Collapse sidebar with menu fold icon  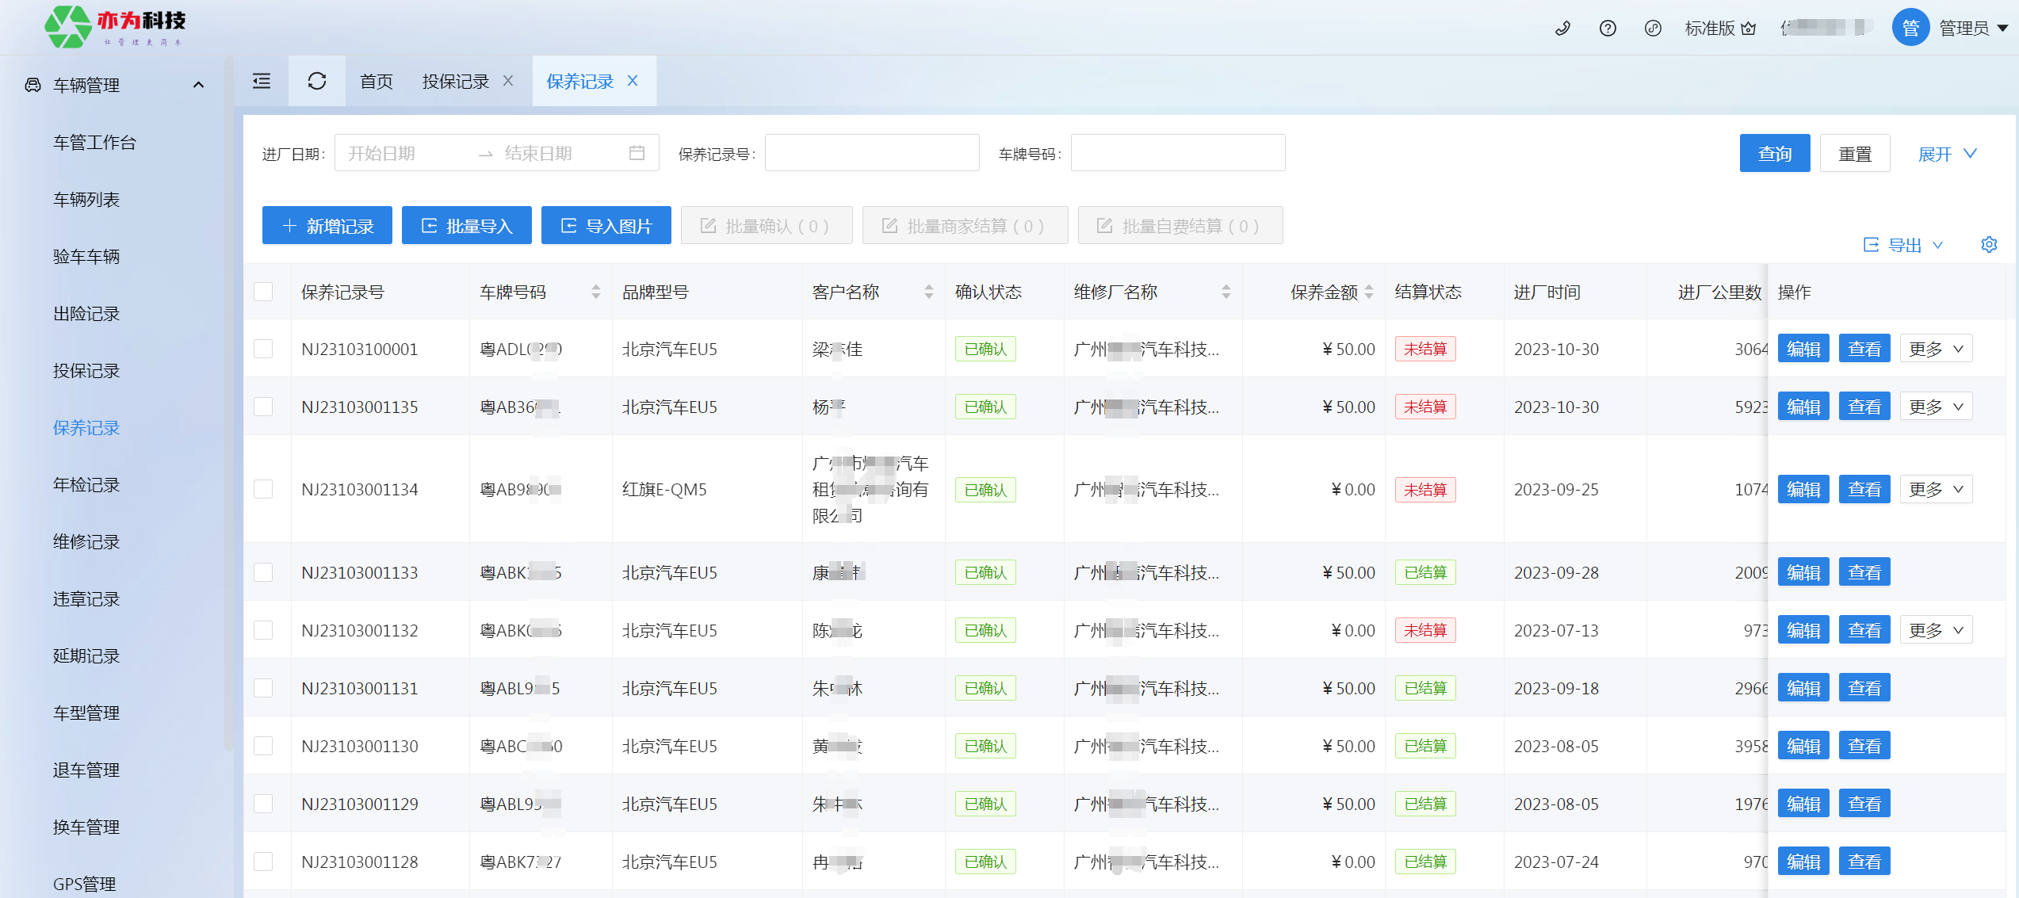(262, 81)
